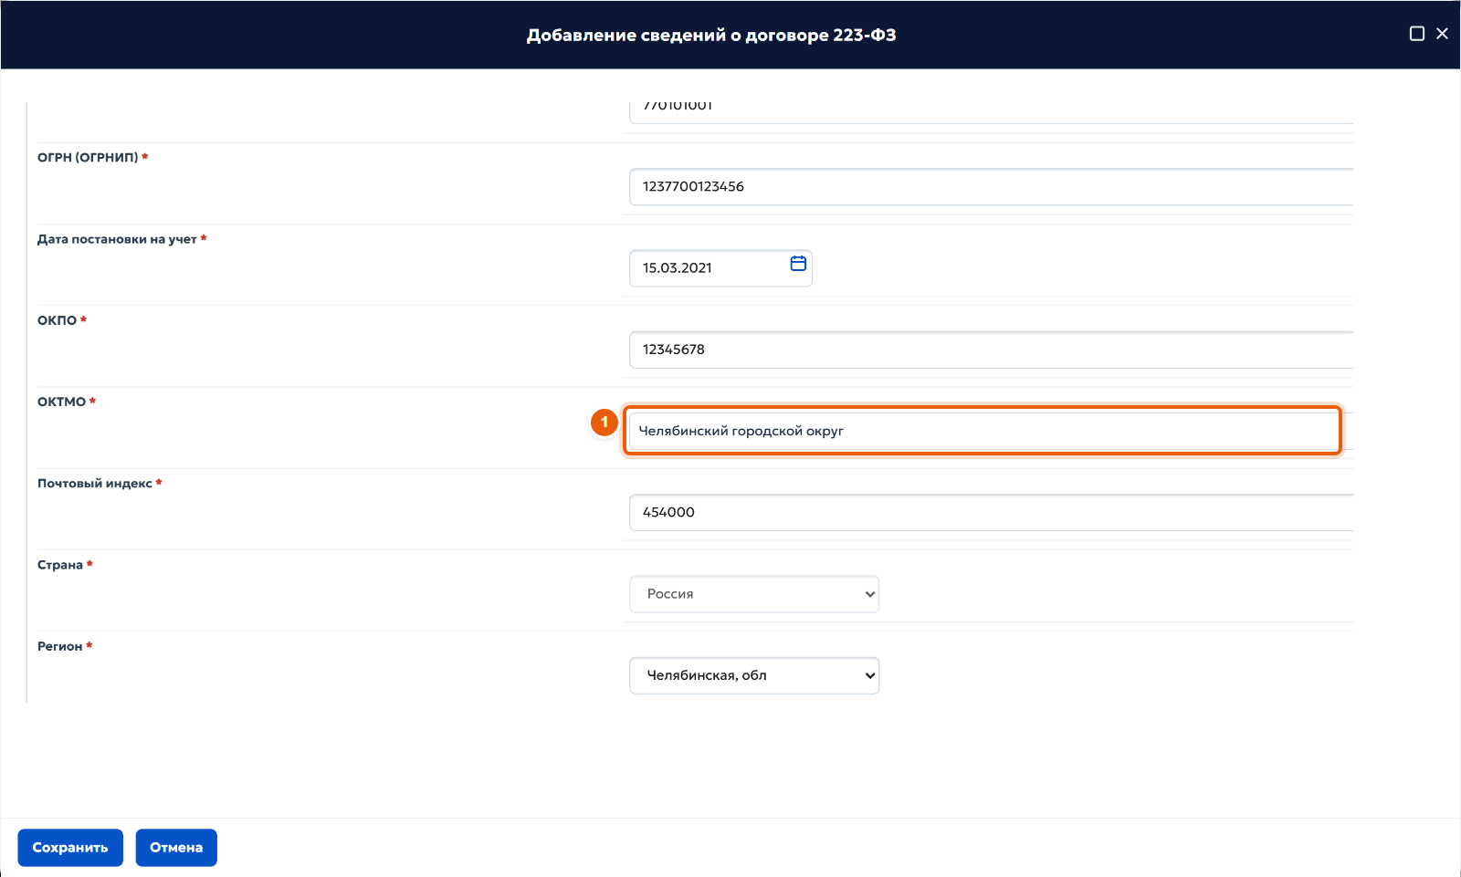
Task: Click the ОКПО label
Action: point(57,320)
